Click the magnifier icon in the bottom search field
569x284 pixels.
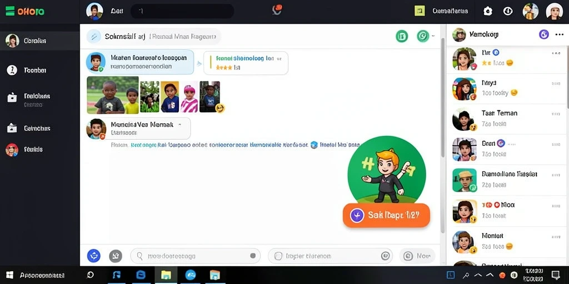(x=139, y=256)
